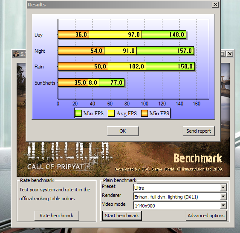240x233 pixels.
Task: Click the Night avg FPS 91,0 bar
Action: click(x=121, y=51)
